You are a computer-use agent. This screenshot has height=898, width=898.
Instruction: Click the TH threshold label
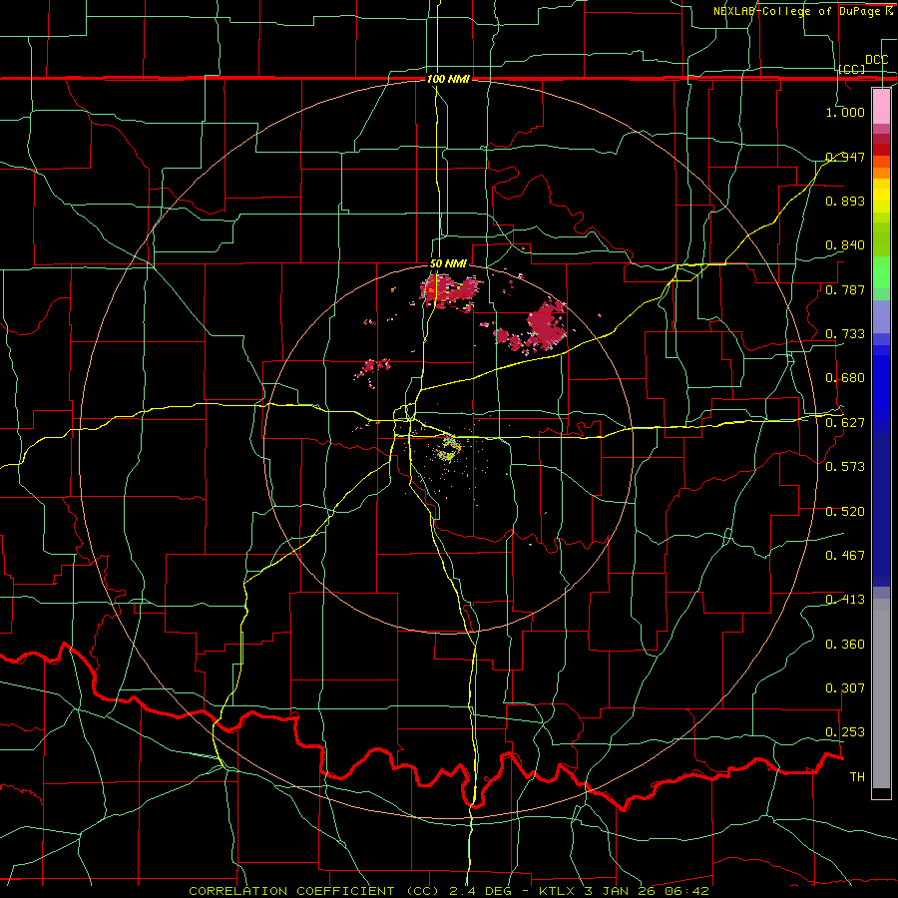point(857,777)
